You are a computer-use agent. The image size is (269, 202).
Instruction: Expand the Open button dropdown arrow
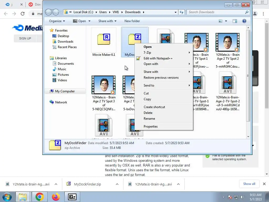89,21
